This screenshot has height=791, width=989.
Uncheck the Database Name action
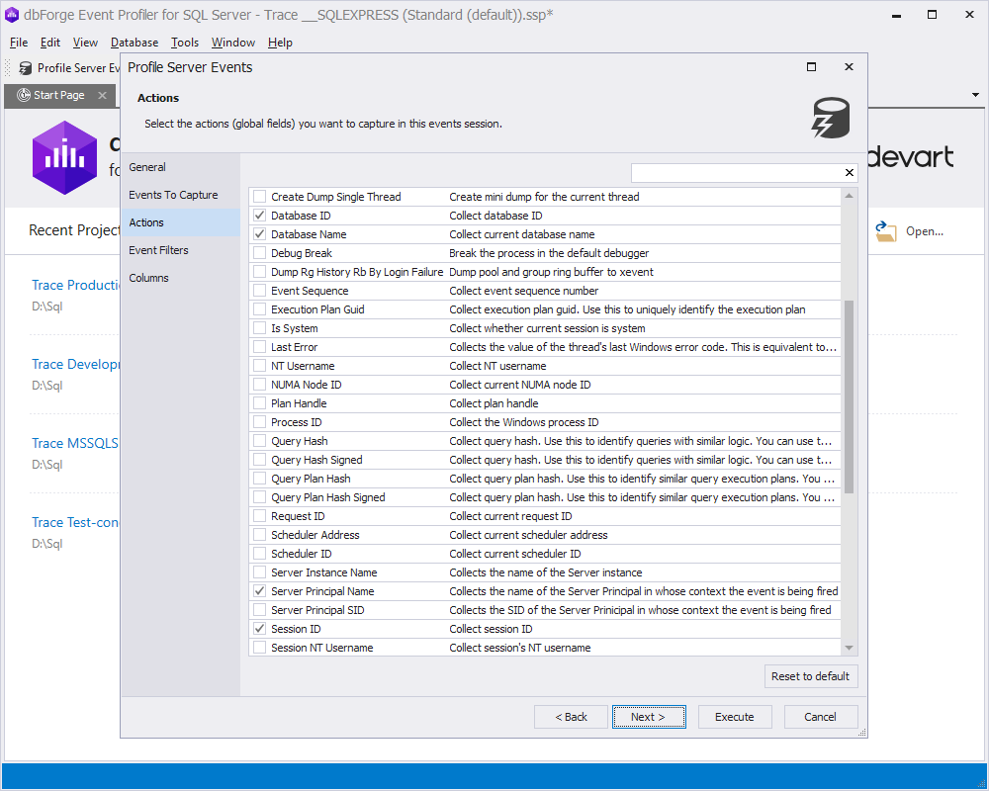[x=259, y=234]
